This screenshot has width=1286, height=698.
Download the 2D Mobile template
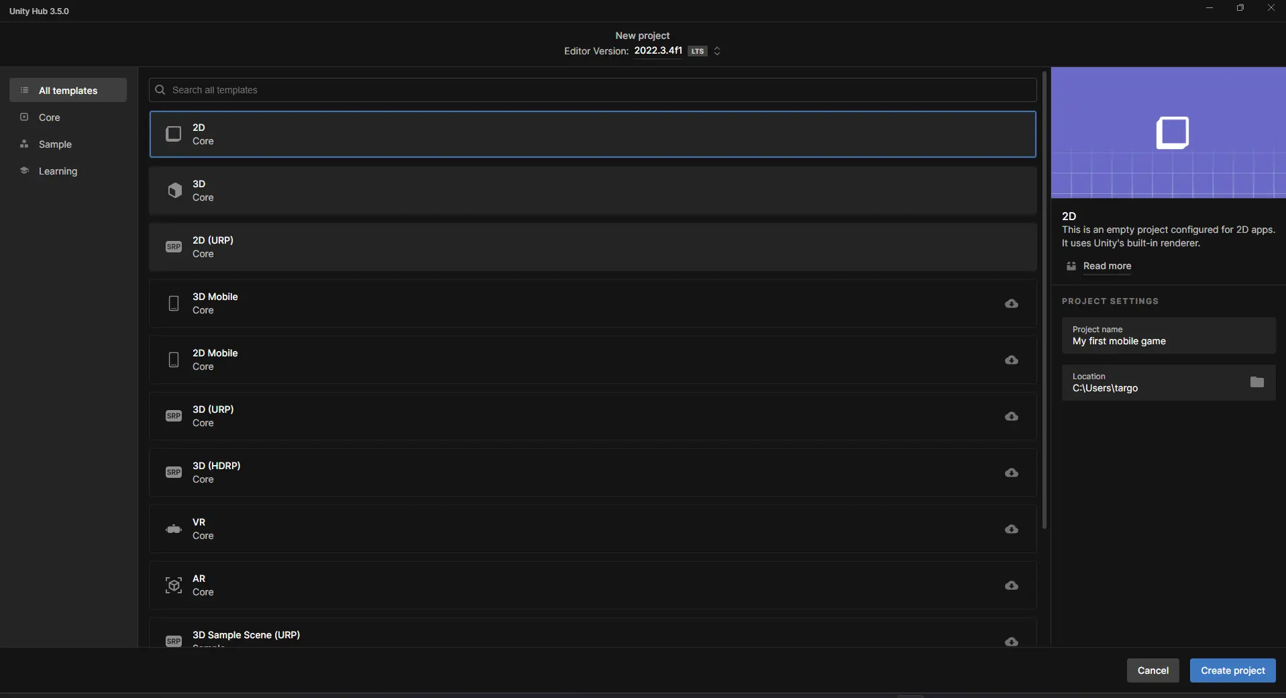pyautogui.click(x=1012, y=360)
